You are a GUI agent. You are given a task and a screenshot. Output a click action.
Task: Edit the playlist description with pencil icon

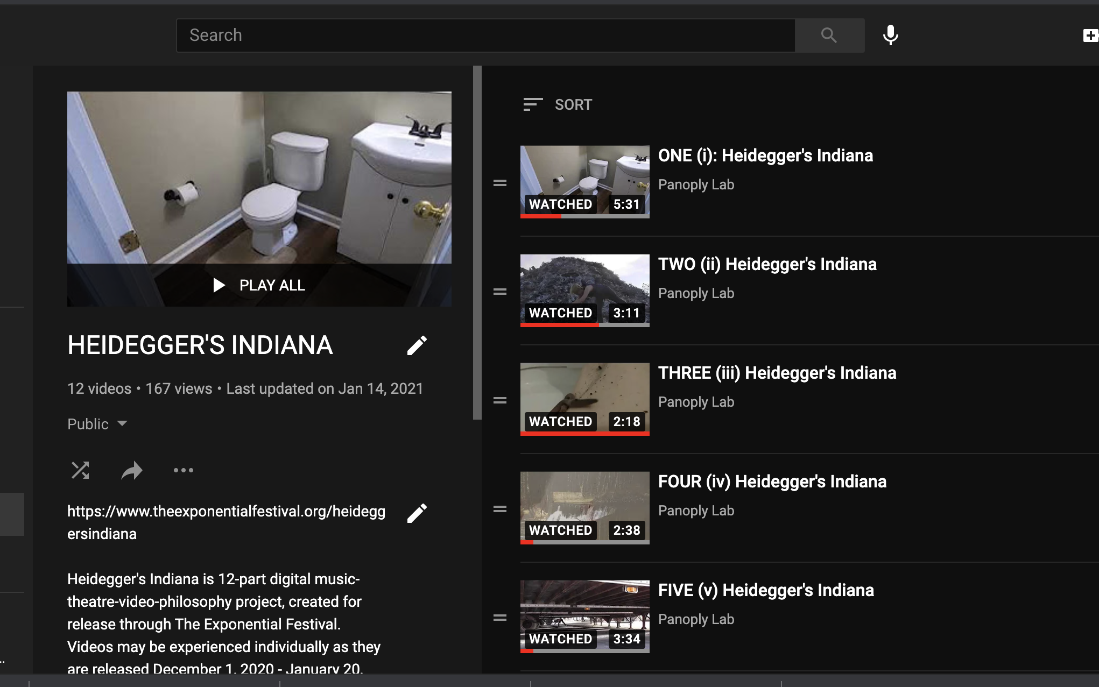[417, 513]
